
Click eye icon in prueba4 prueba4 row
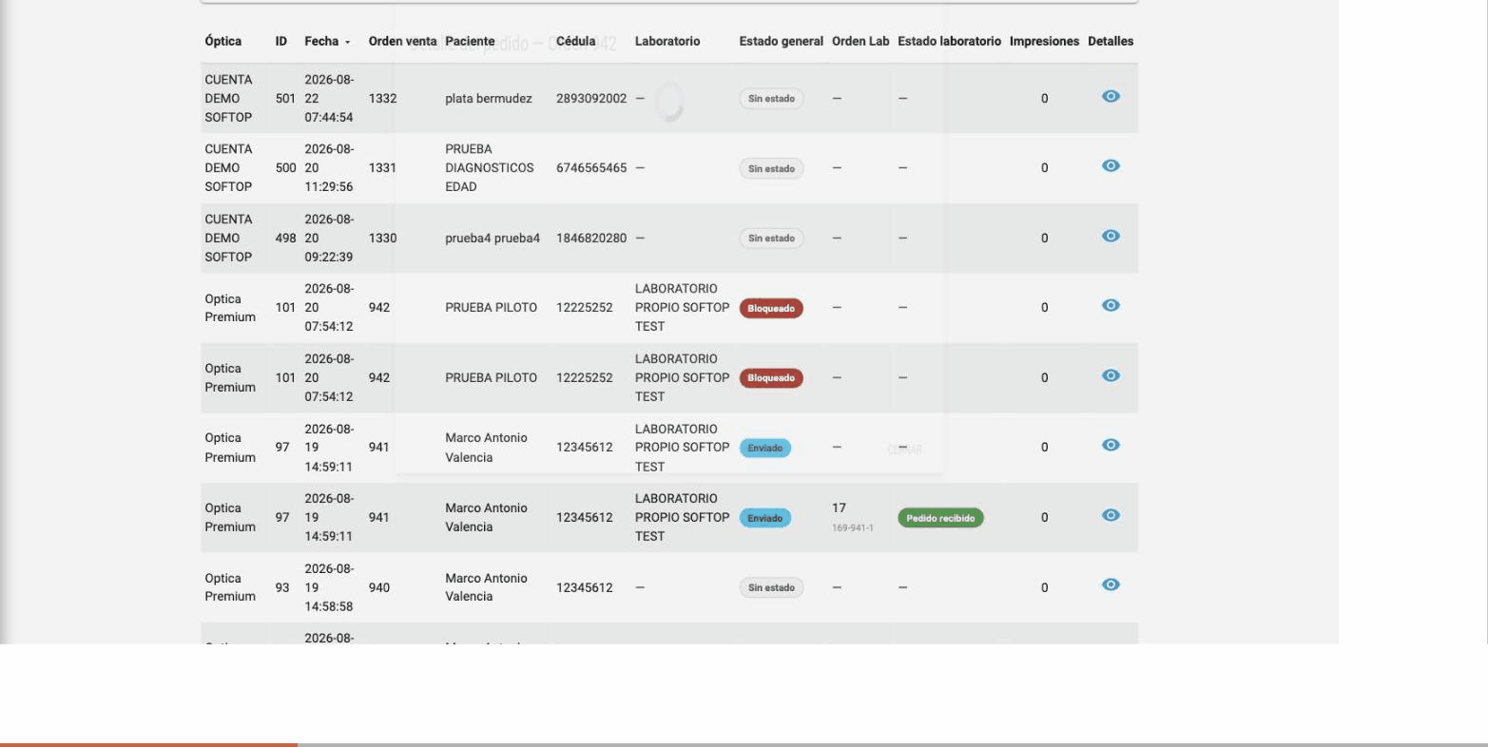[x=1111, y=237]
